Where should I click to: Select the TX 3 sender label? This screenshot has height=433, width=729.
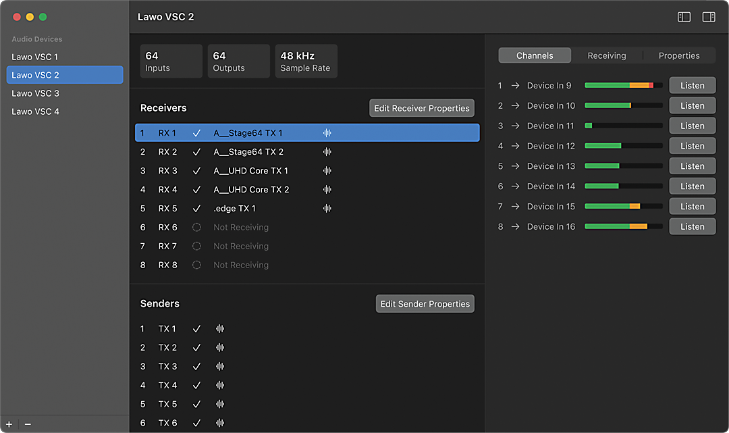[167, 367]
